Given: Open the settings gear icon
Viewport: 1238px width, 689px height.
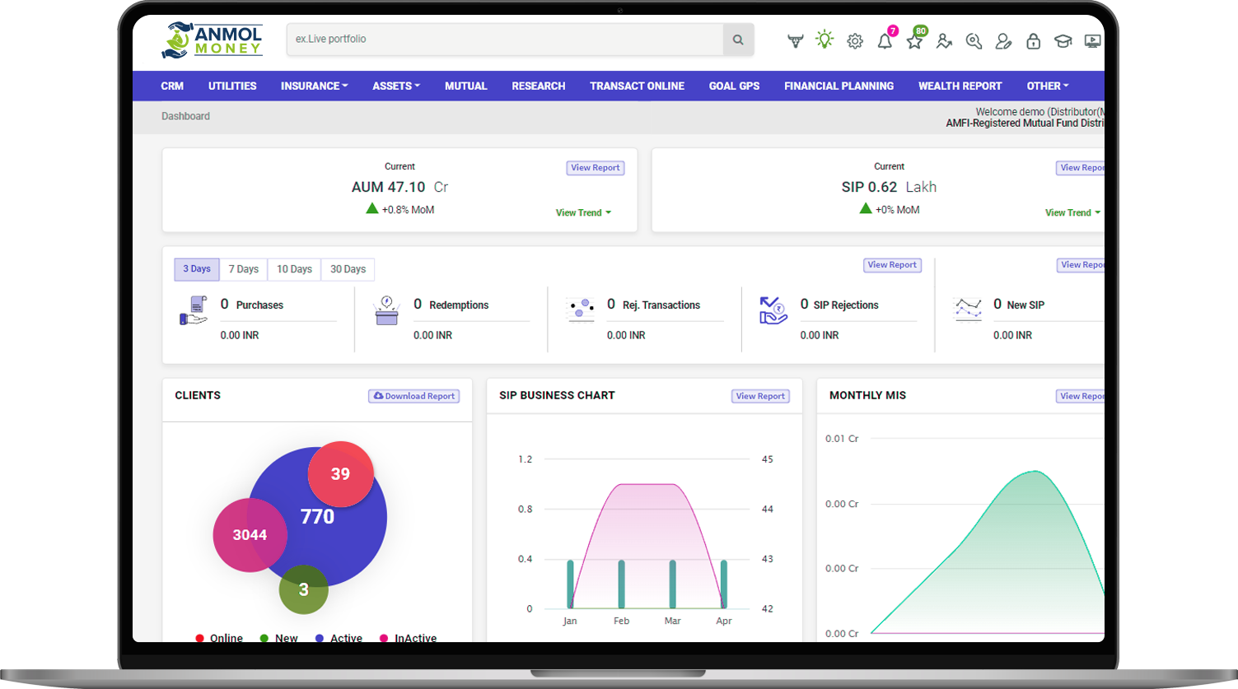Looking at the screenshot, I should pos(855,41).
